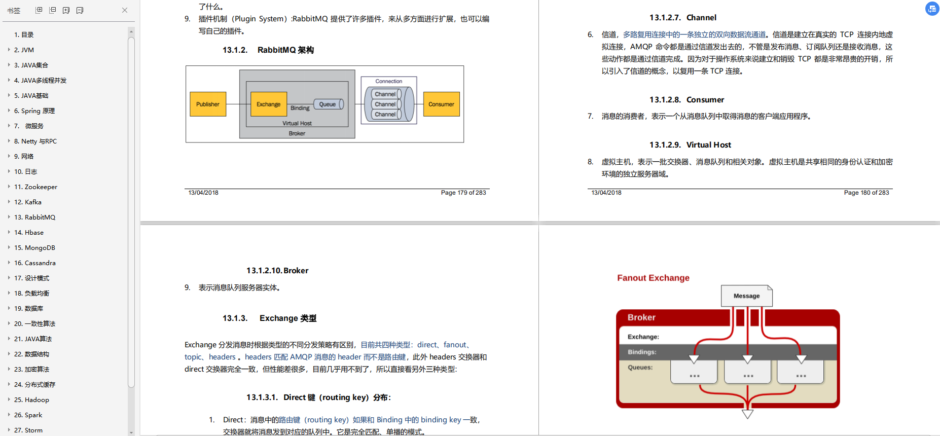
Task: Click the '书签' panel title
Action: click(x=14, y=10)
